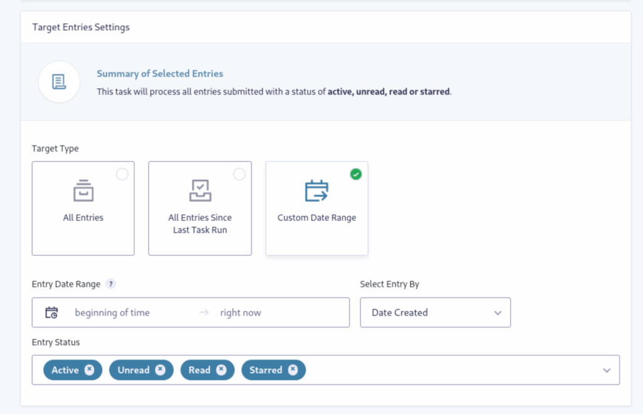Image resolution: width=643 pixels, height=414 pixels.
Task: Click the Summary of Selected Entries document icon
Action: tap(59, 82)
